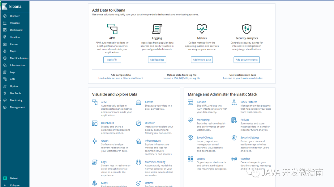Open the Dashboard link in Visualize section

click(107, 123)
